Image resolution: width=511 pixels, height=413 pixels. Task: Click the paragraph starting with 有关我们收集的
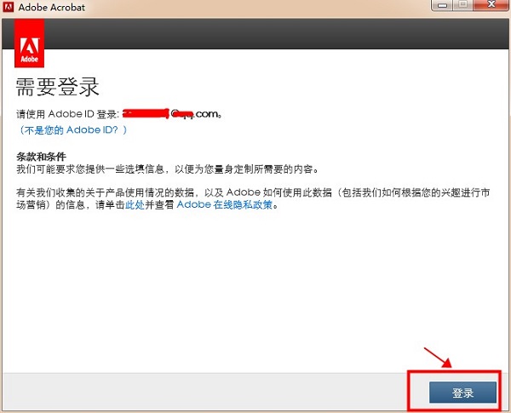point(253,198)
